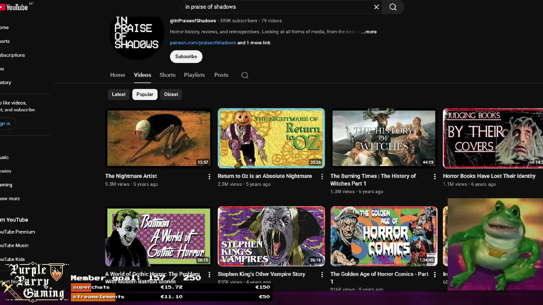Open Shorts in the left sidebar
The width and height of the screenshot is (543, 305).
(x=5, y=41)
